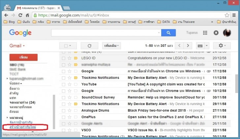Click สร้างป้ายกำกับใหม่ link
240x139 pixels.
point(23,127)
